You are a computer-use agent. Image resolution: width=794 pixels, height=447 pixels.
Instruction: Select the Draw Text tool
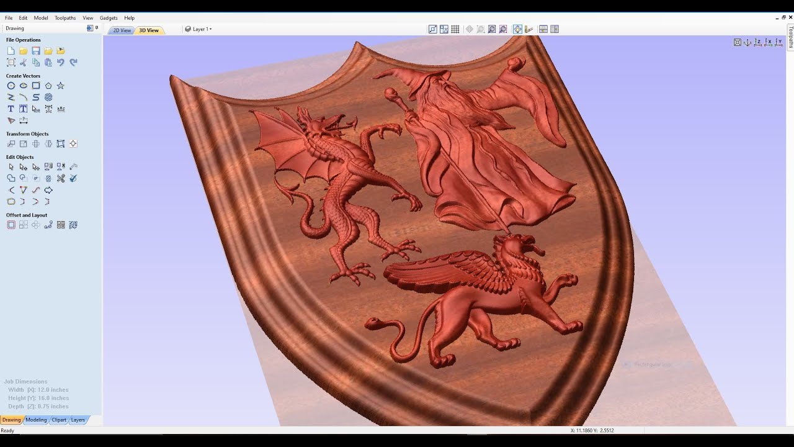click(11, 109)
